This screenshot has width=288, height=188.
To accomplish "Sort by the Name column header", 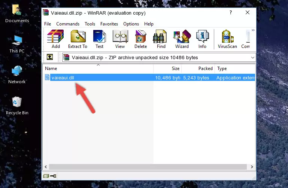I will pos(98,69).
